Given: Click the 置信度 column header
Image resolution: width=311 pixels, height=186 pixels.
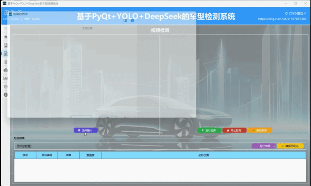Looking at the screenshot, I should [90, 155].
